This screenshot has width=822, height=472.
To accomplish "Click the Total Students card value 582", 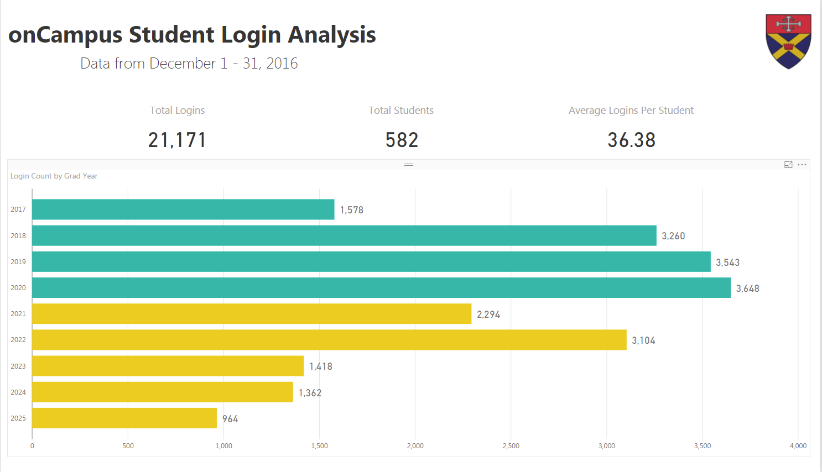I will [x=402, y=140].
